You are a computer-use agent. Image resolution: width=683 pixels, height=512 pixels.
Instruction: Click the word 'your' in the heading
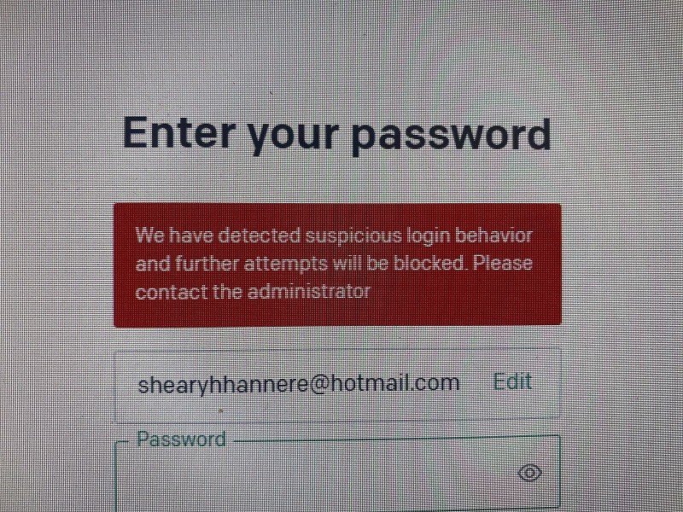[293, 137]
